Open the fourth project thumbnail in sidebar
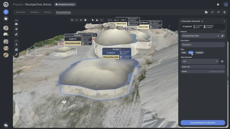The height and width of the screenshot is (129, 230). [6, 48]
